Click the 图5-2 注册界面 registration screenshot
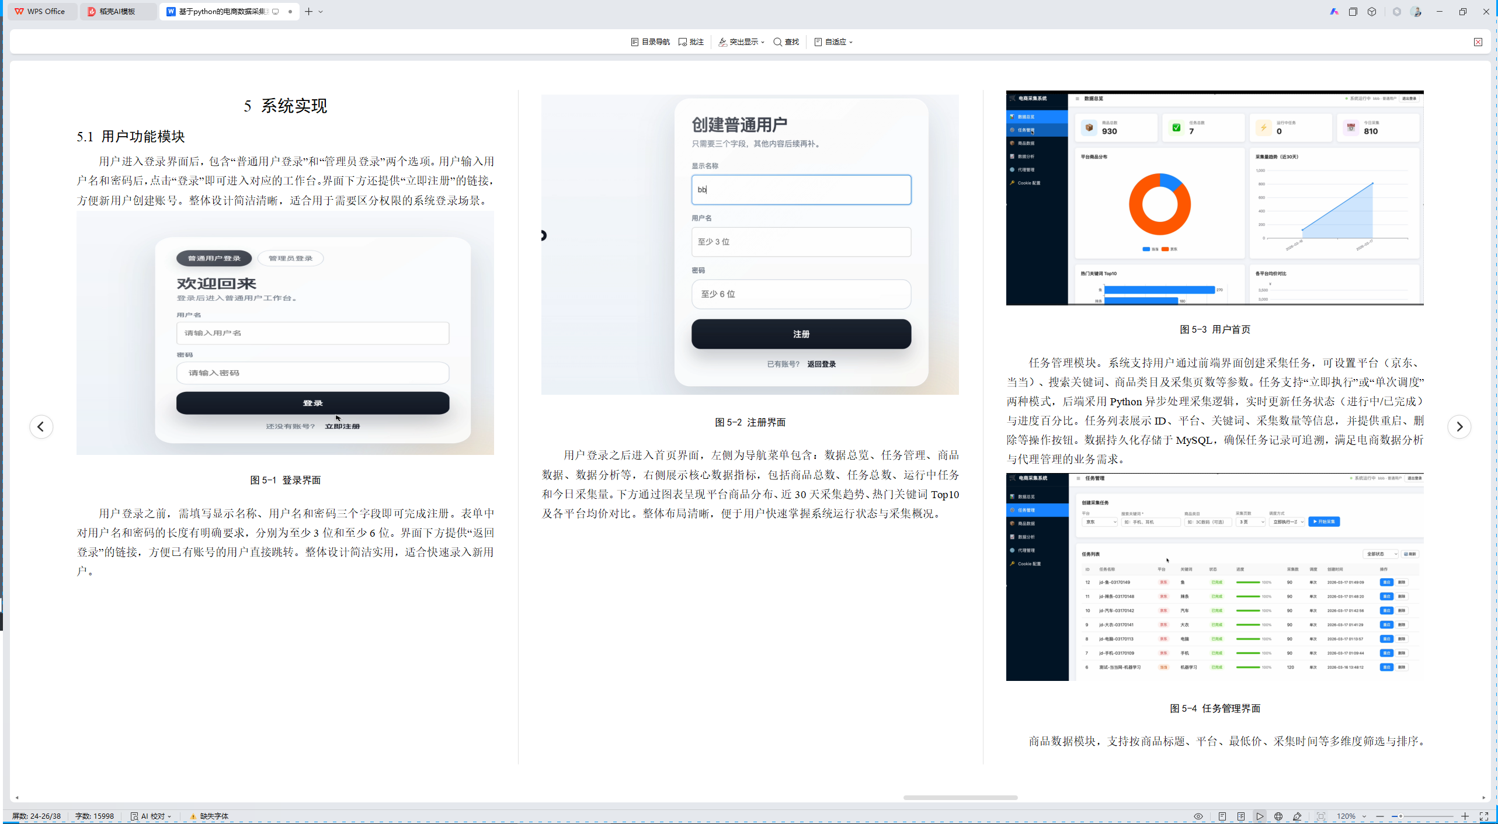Screen dimensions: 1498x824 [x=750, y=244]
